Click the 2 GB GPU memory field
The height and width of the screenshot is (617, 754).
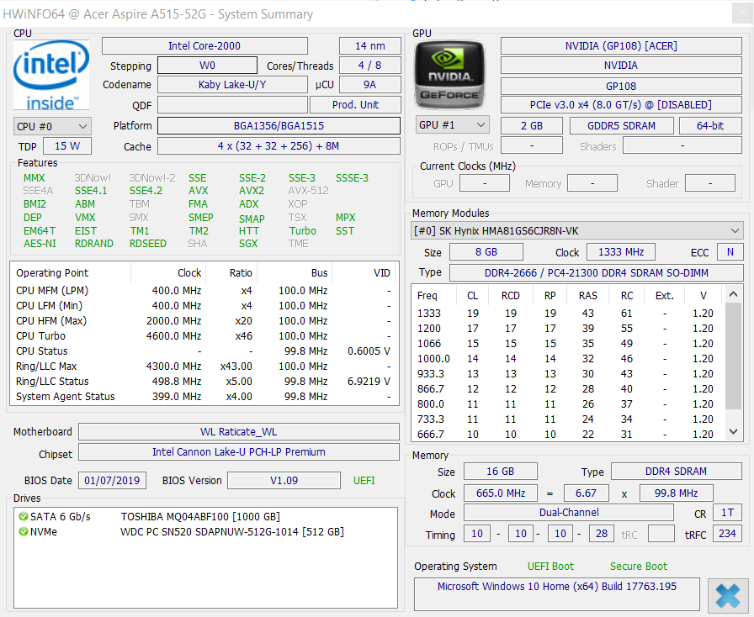[531, 126]
